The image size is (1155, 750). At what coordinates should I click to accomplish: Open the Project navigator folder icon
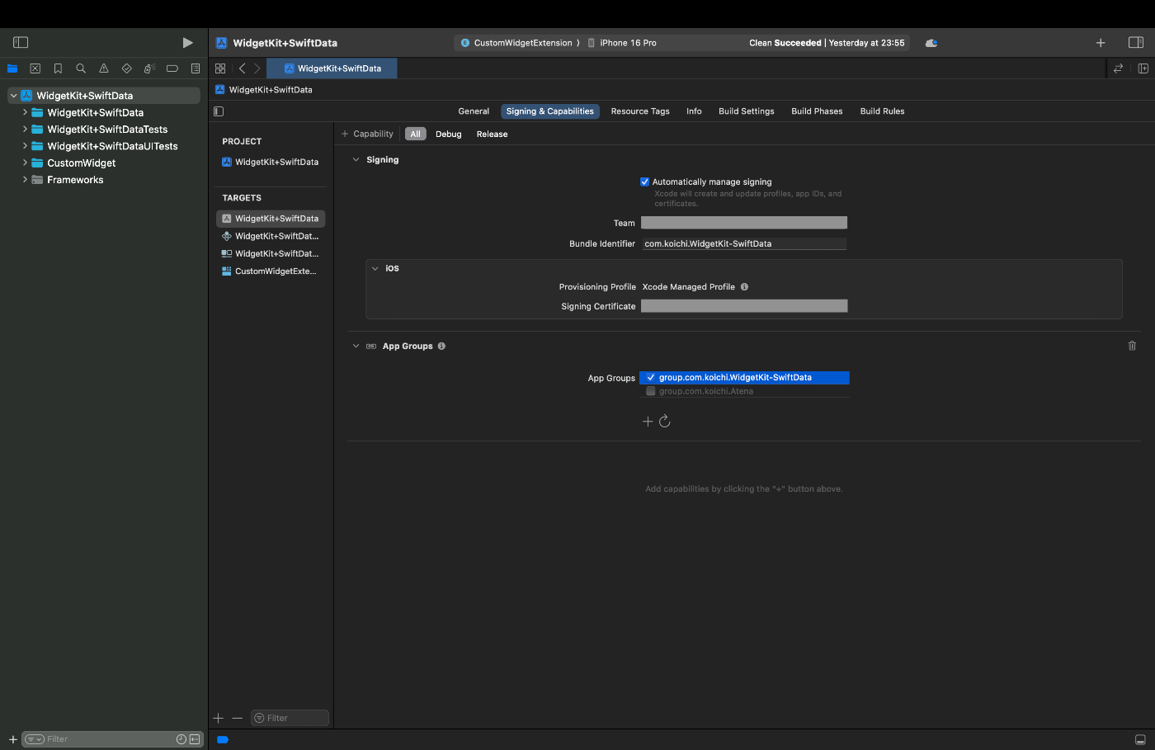coord(12,68)
